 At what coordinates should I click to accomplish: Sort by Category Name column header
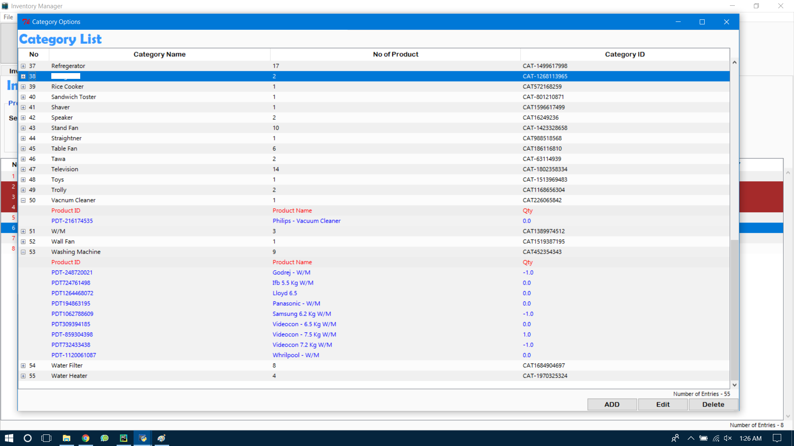[x=159, y=55]
